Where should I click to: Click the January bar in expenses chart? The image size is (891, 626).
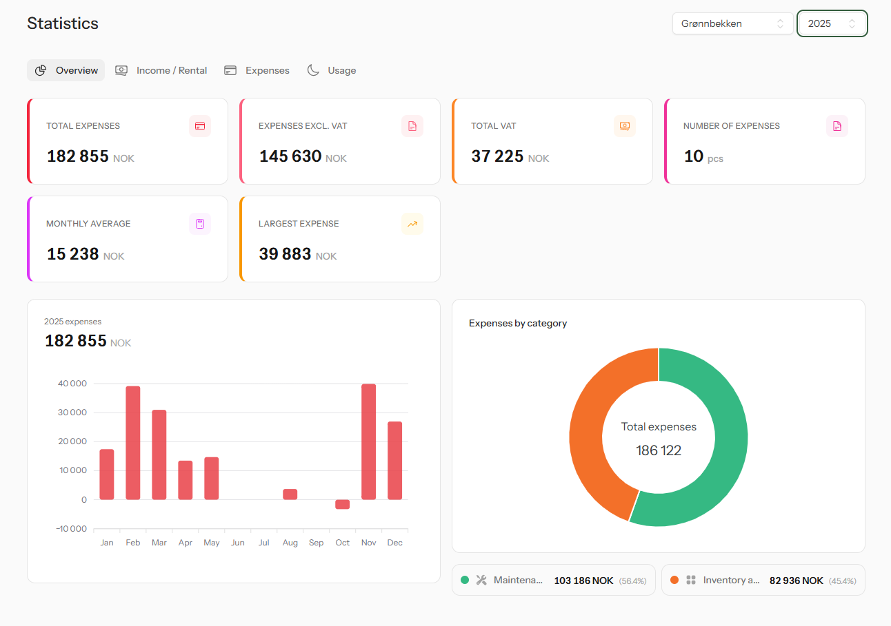point(107,474)
